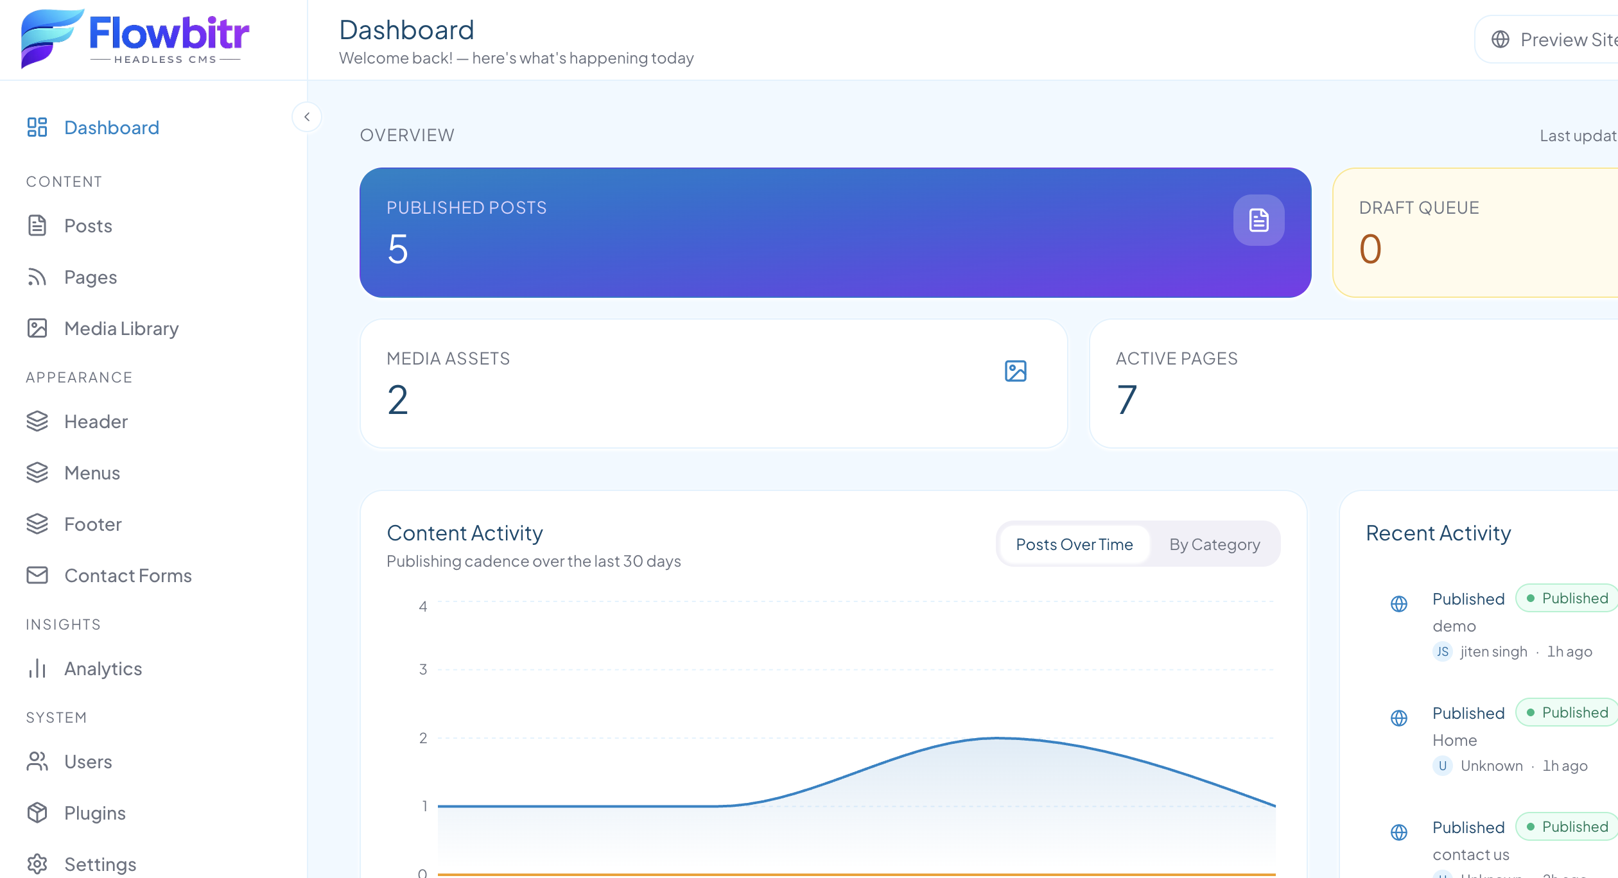The height and width of the screenshot is (878, 1618).
Task: Click the Menus layers icon
Action: click(x=37, y=472)
